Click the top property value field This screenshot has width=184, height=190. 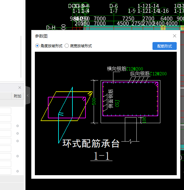pos(5,111)
